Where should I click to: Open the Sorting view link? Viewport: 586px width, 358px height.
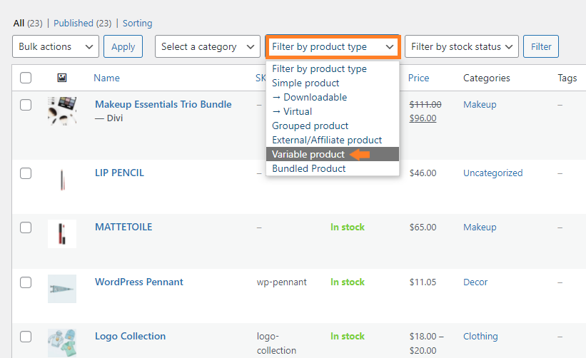click(138, 23)
